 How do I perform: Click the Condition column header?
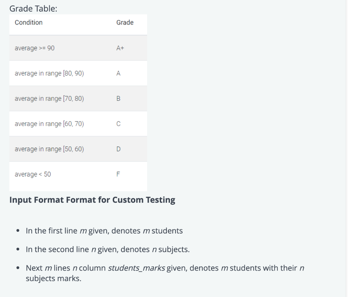coord(29,23)
